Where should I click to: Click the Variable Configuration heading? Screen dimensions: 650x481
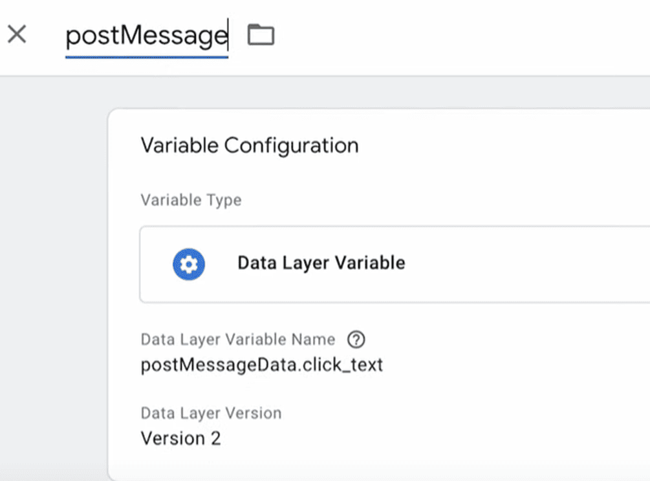(249, 145)
